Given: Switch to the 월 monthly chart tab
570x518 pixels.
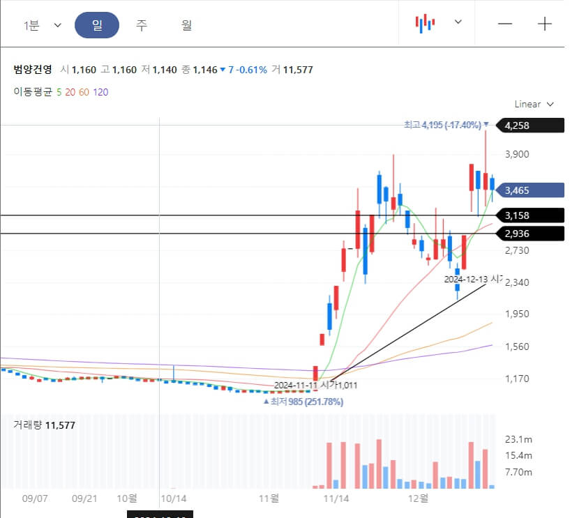Looking at the screenshot, I should [186, 25].
